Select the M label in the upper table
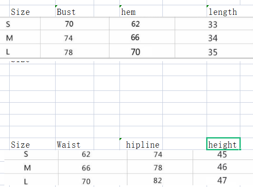The image size is (253, 187). 9,38
